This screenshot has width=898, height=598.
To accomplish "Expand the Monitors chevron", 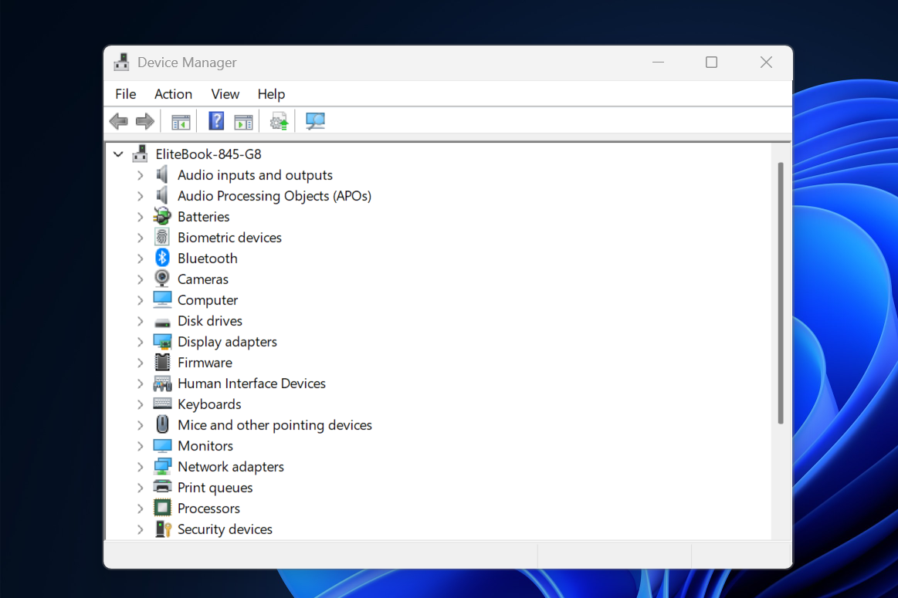I will tap(141, 446).
